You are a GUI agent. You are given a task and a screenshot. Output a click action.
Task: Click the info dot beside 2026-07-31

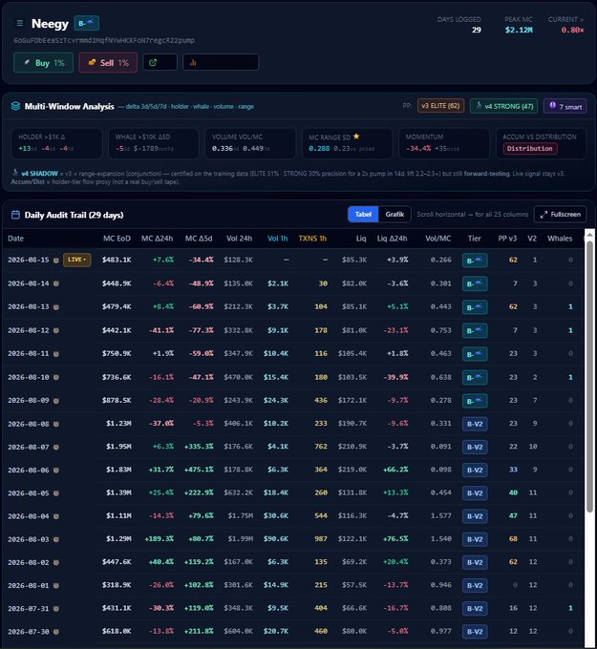coord(56,609)
